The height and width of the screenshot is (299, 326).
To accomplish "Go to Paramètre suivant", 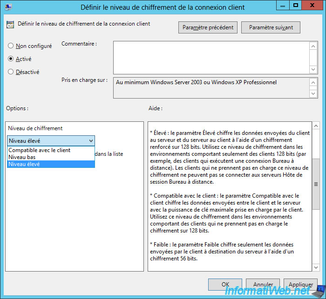I will pyautogui.click(x=271, y=27).
